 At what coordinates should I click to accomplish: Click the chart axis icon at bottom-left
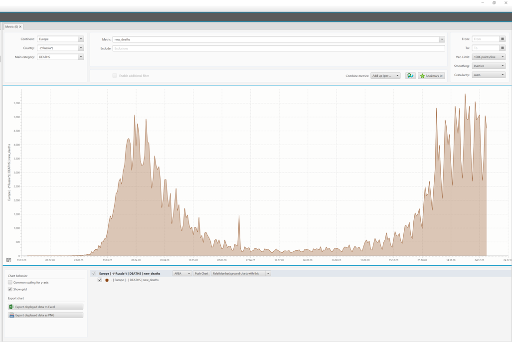[x=8, y=260]
